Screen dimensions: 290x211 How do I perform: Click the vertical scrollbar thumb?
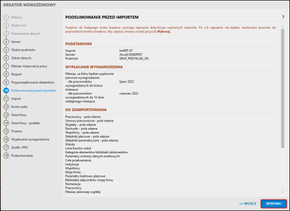282,88
